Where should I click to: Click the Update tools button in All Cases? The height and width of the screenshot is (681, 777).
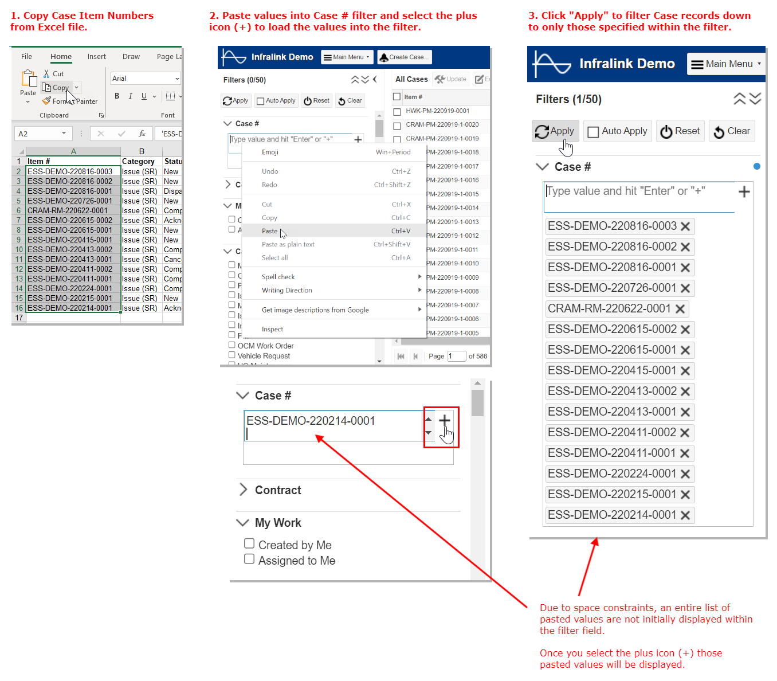(x=451, y=79)
